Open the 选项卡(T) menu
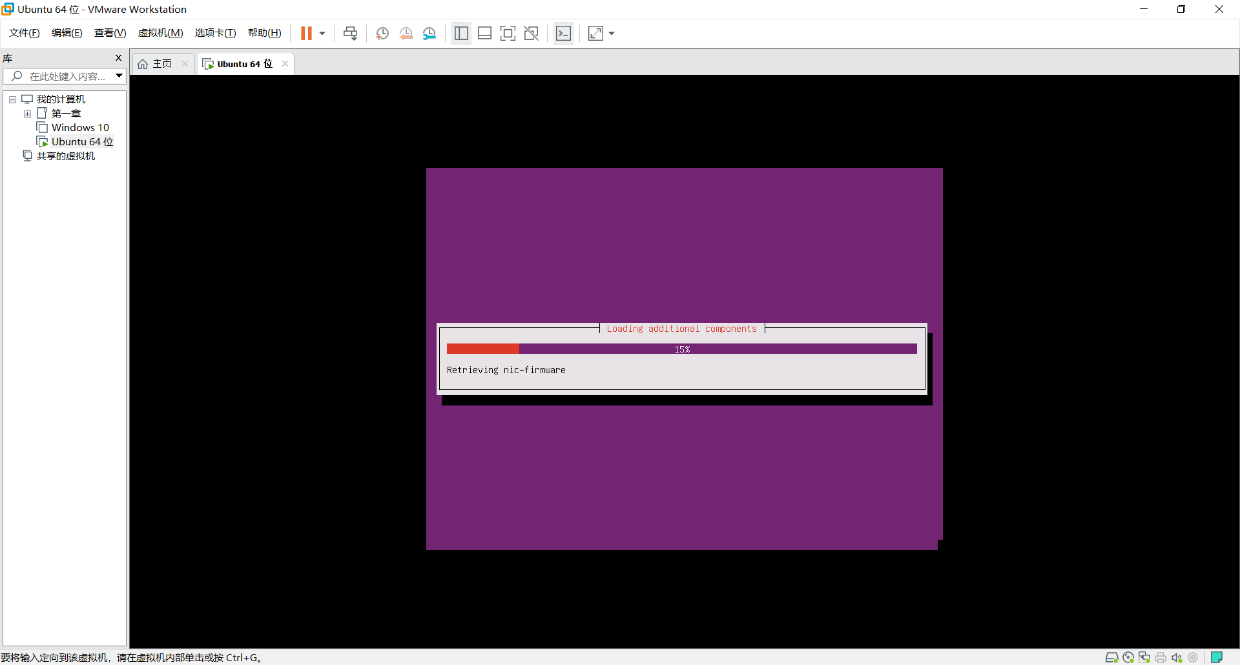 pyautogui.click(x=216, y=33)
